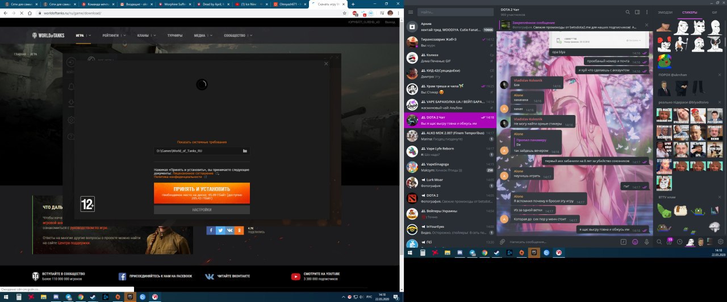Click the World of Tanks logo
This screenshot has width=727, height=302.
click(48, 35)
